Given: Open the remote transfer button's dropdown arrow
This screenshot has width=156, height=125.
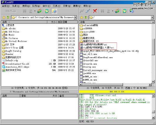Looking at the screenshot, I should click(x=112, y=11).
